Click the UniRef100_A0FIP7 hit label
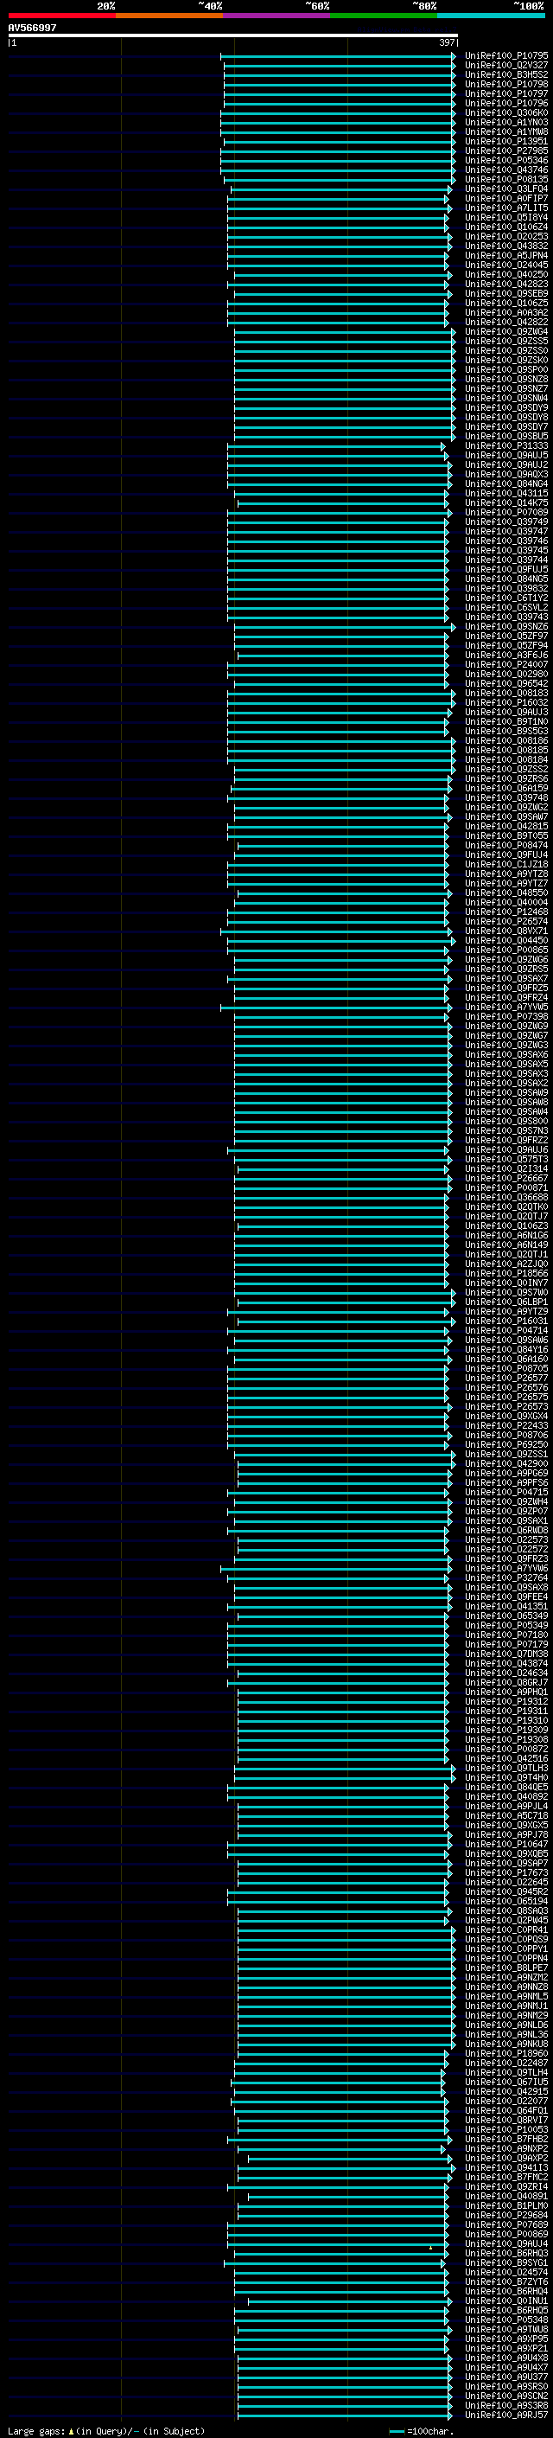Screen dimensions: 553x2438 click(506, 198)
